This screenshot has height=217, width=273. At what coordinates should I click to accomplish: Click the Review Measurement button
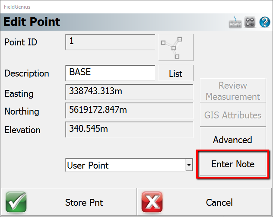pyautogui.click(x=232, y=91)
